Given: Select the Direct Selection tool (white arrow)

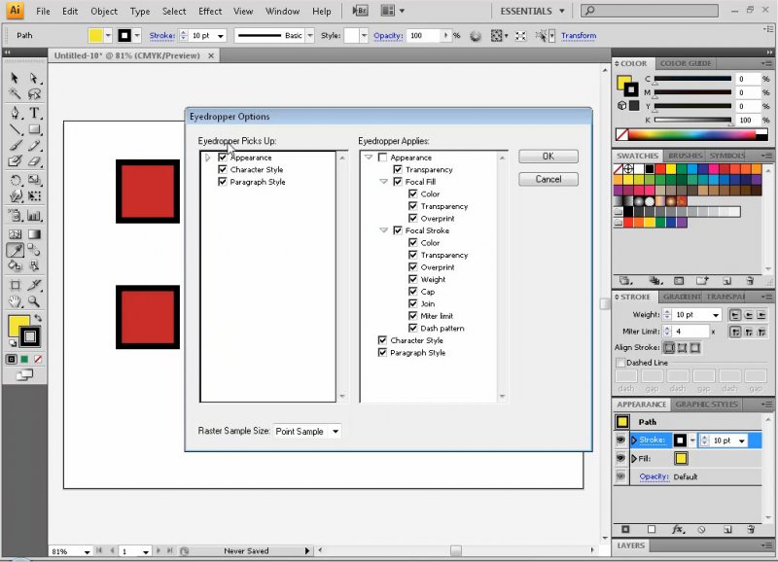Looking at the screenshot, I should tap(34, 78).
